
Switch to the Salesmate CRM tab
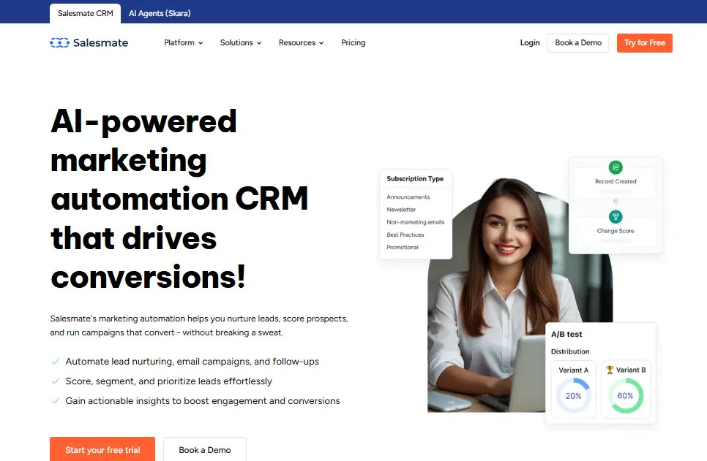pyautogui.click(x=85, y=13)
